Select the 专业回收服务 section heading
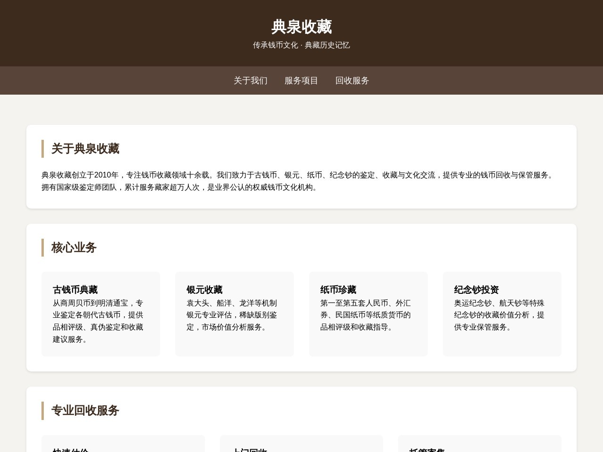Image resolution: width=603 pixels, height=452 pixels. (84, 411)
